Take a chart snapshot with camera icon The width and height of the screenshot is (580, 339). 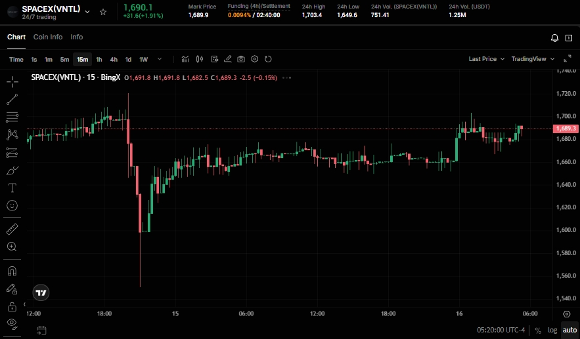click(241, 59)
